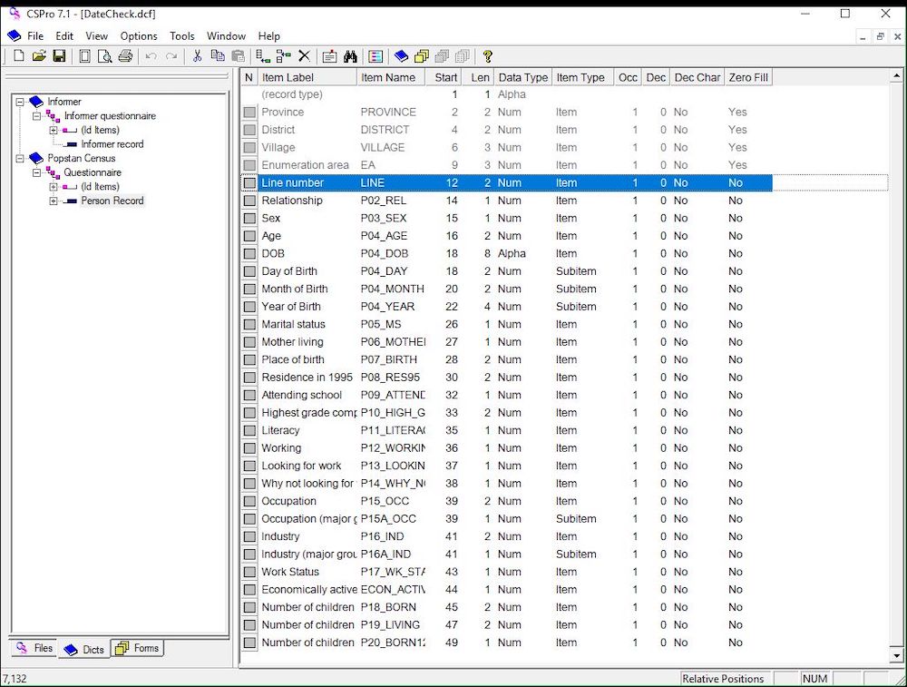The height and width of the screenshot is (687, 907).
Task: Open the notes icon with the red pin
Action: click(330, 56)
